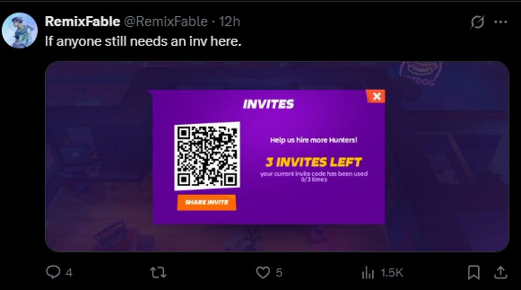521x290 pixels.
Task: Bookmark the post with the bookmark icon
Action: click(474, 273)
